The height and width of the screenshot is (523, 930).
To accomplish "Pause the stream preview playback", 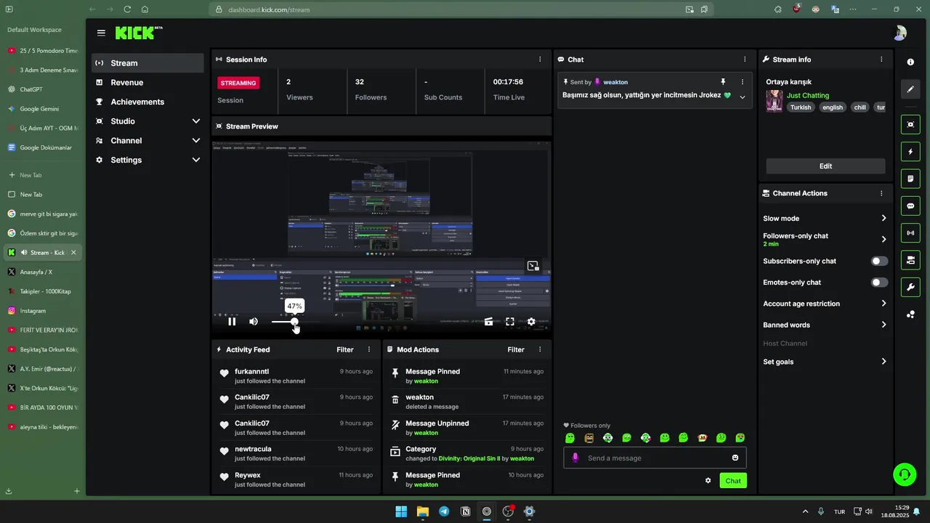I will [x=232, y=322].
